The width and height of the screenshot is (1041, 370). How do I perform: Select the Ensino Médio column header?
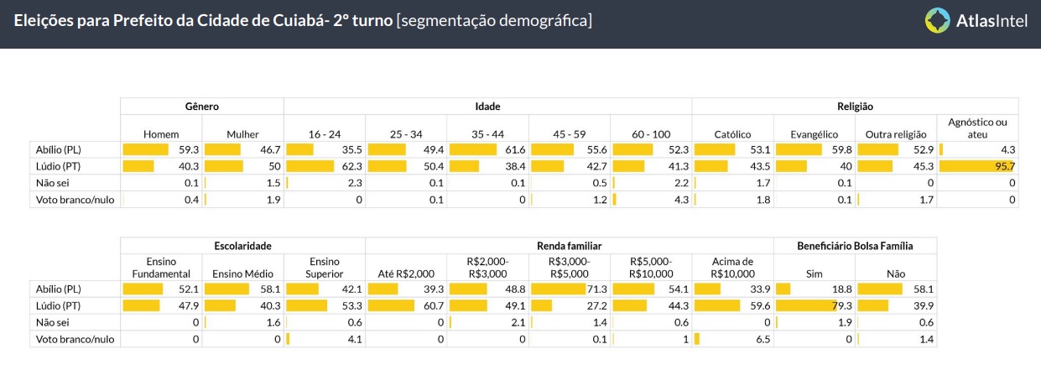(x=242, y=273)
